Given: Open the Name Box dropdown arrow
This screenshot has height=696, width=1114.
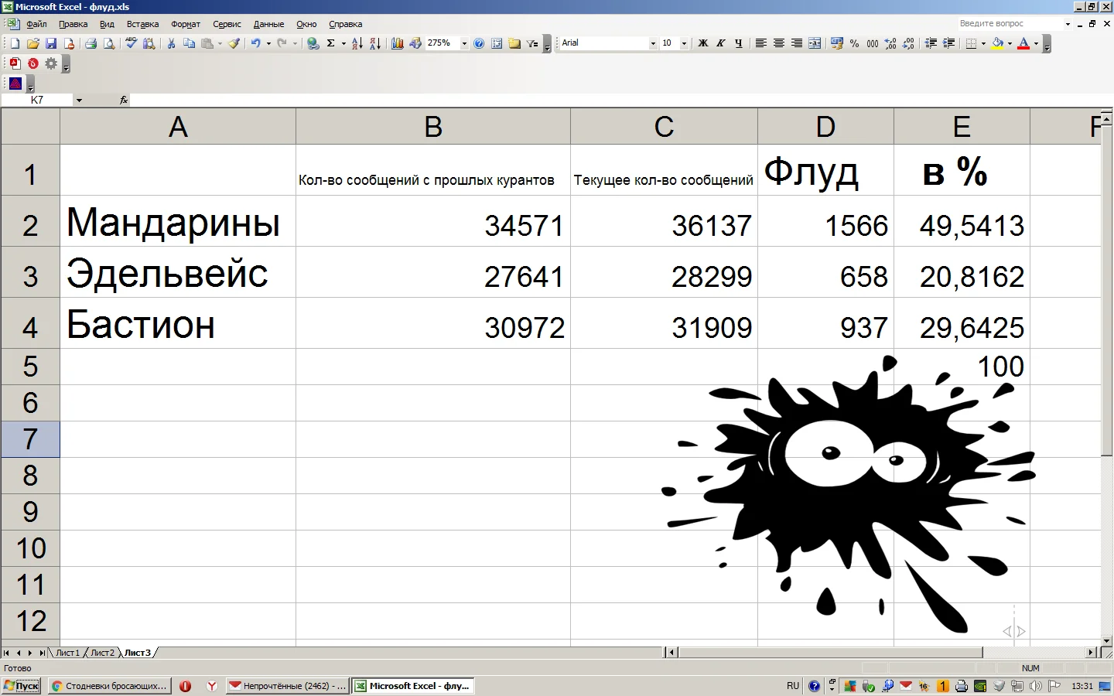Looking at the screenshot, I should [79, 101].
